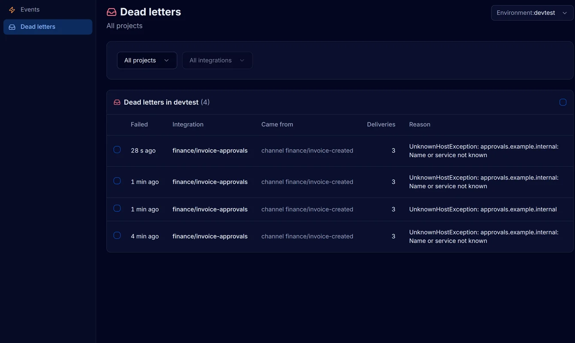
Task: Click the lightning bolt Events icon
Action: pyautogui.click(x=12, y=9)
